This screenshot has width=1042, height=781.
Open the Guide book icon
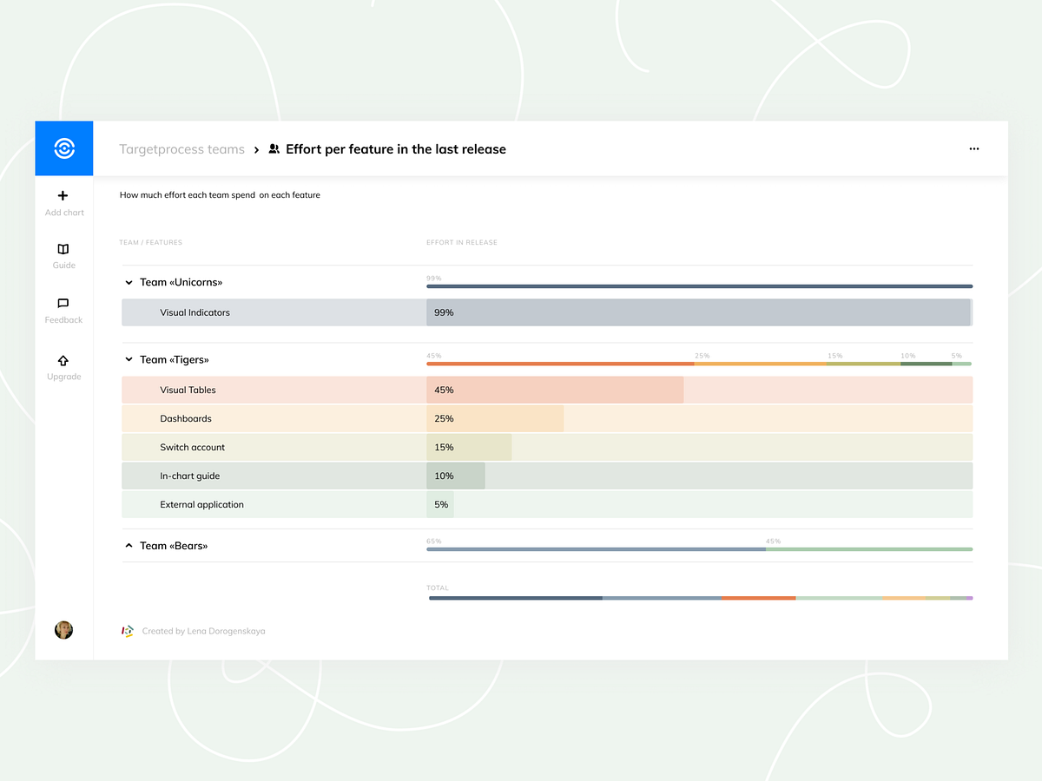pos(63,249)
